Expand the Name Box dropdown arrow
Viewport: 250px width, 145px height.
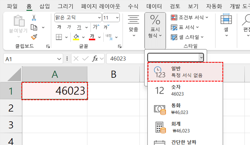click(x=59, y=59)
